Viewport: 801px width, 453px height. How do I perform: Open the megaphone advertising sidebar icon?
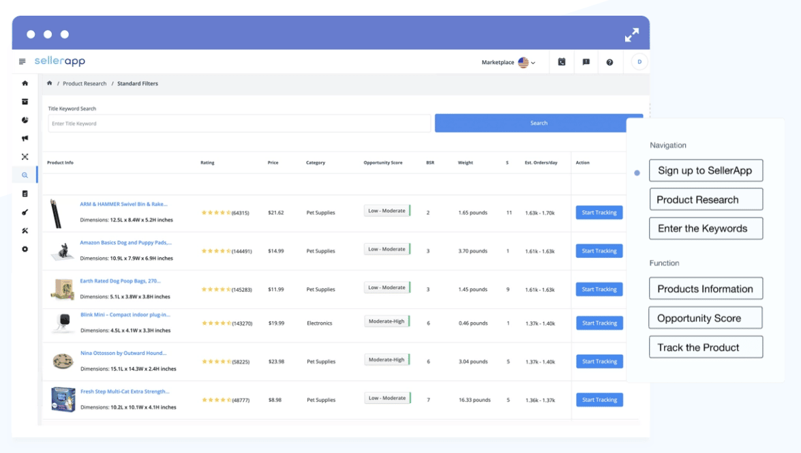click(25, 138)
